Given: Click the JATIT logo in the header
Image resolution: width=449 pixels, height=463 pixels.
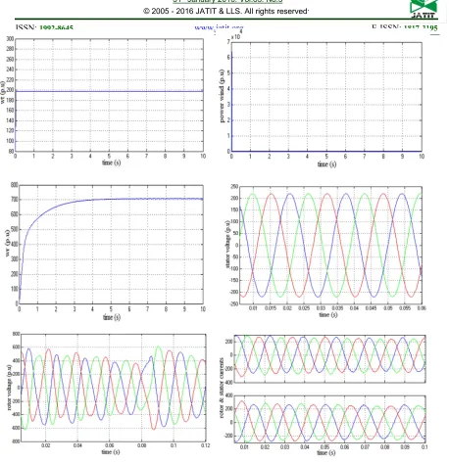Looking at the screenshot, I should [424, 9].
